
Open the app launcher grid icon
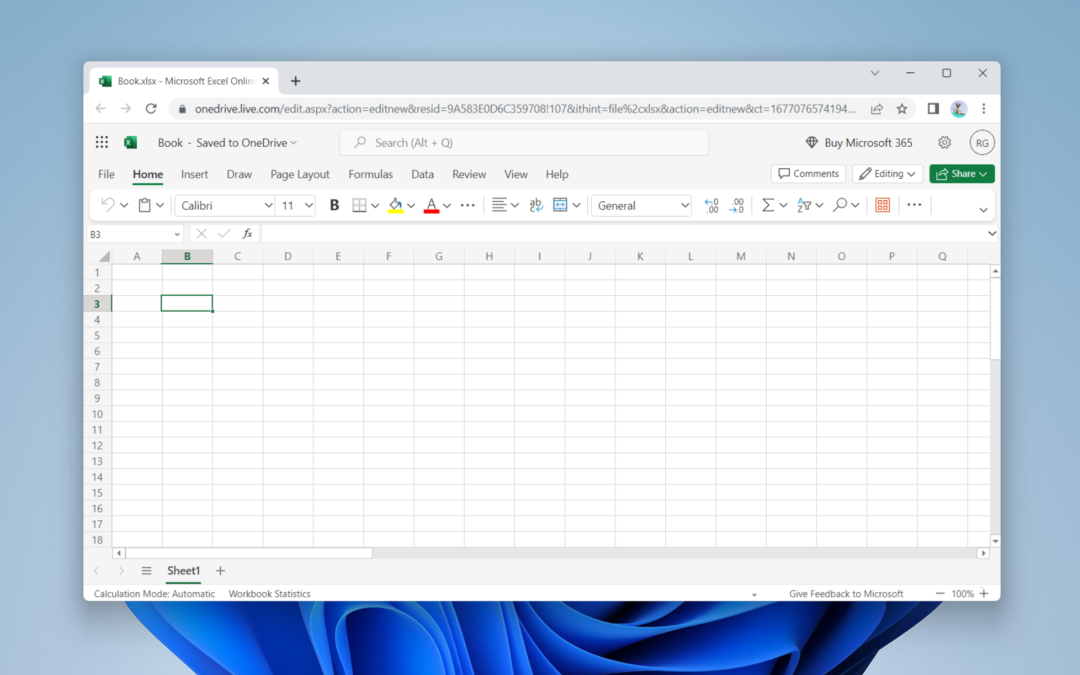(102, 142)
